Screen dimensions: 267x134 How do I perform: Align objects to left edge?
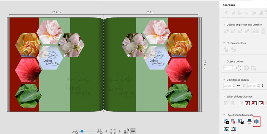[x=240, y=13]
